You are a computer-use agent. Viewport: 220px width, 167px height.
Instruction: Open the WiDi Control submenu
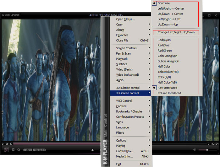tap(130, 101)
